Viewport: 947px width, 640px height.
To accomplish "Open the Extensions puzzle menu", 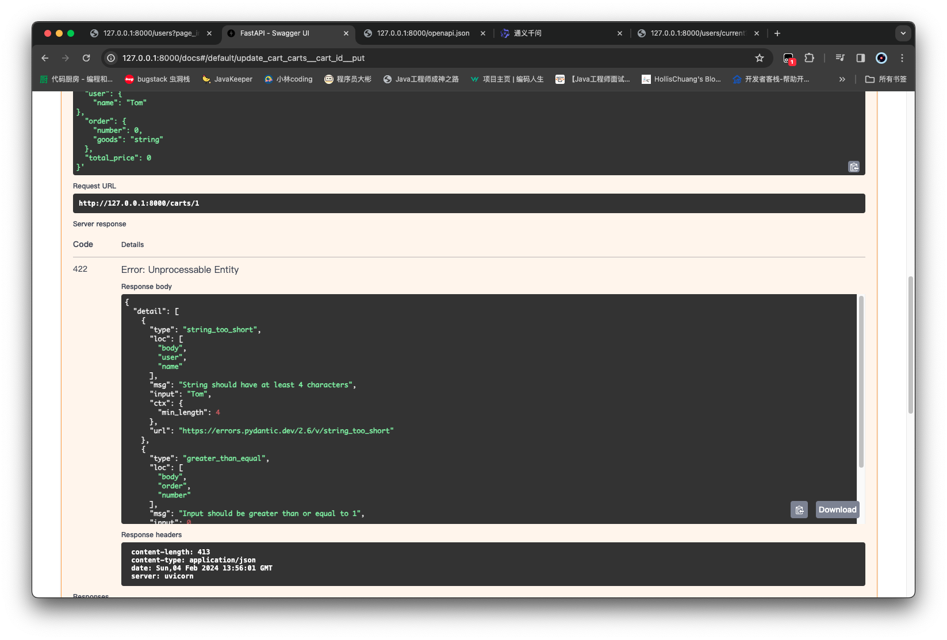I will 810,58.
